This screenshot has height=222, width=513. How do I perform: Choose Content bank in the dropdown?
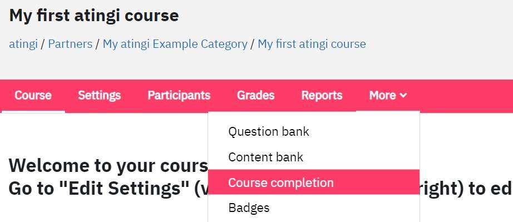(x=314, y=157)
